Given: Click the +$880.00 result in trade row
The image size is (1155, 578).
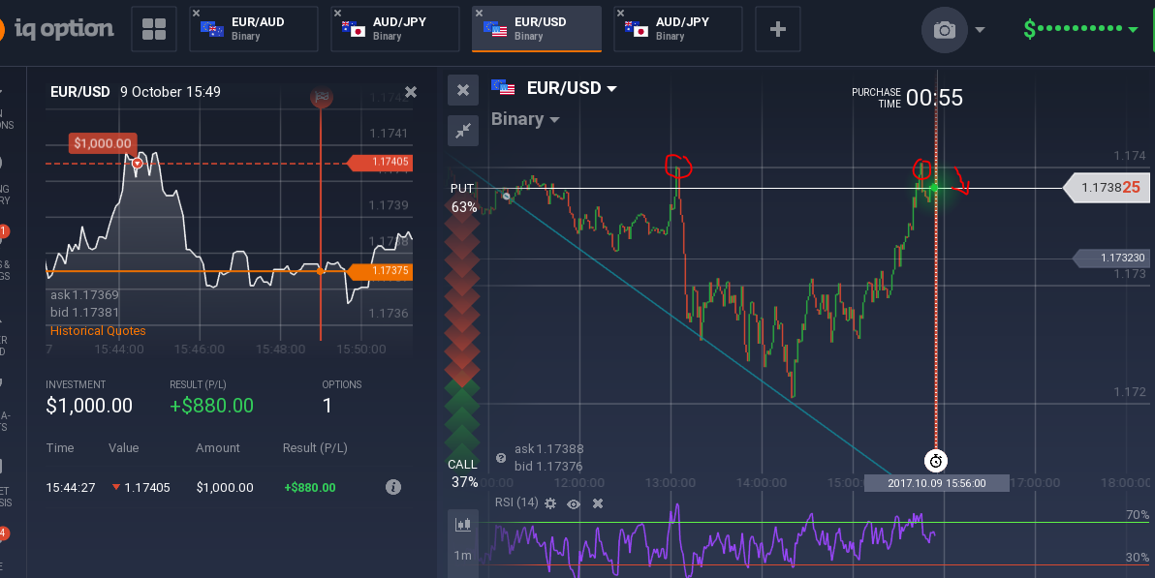Looking at the screenshot, I should tap(310, 487).
